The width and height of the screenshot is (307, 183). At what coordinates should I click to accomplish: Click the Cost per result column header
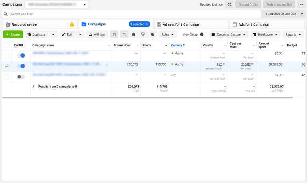point(235,45)
